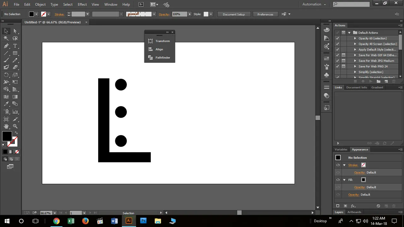
Task: Open the Stroke panel lines icon
Action: coord(327,87)
